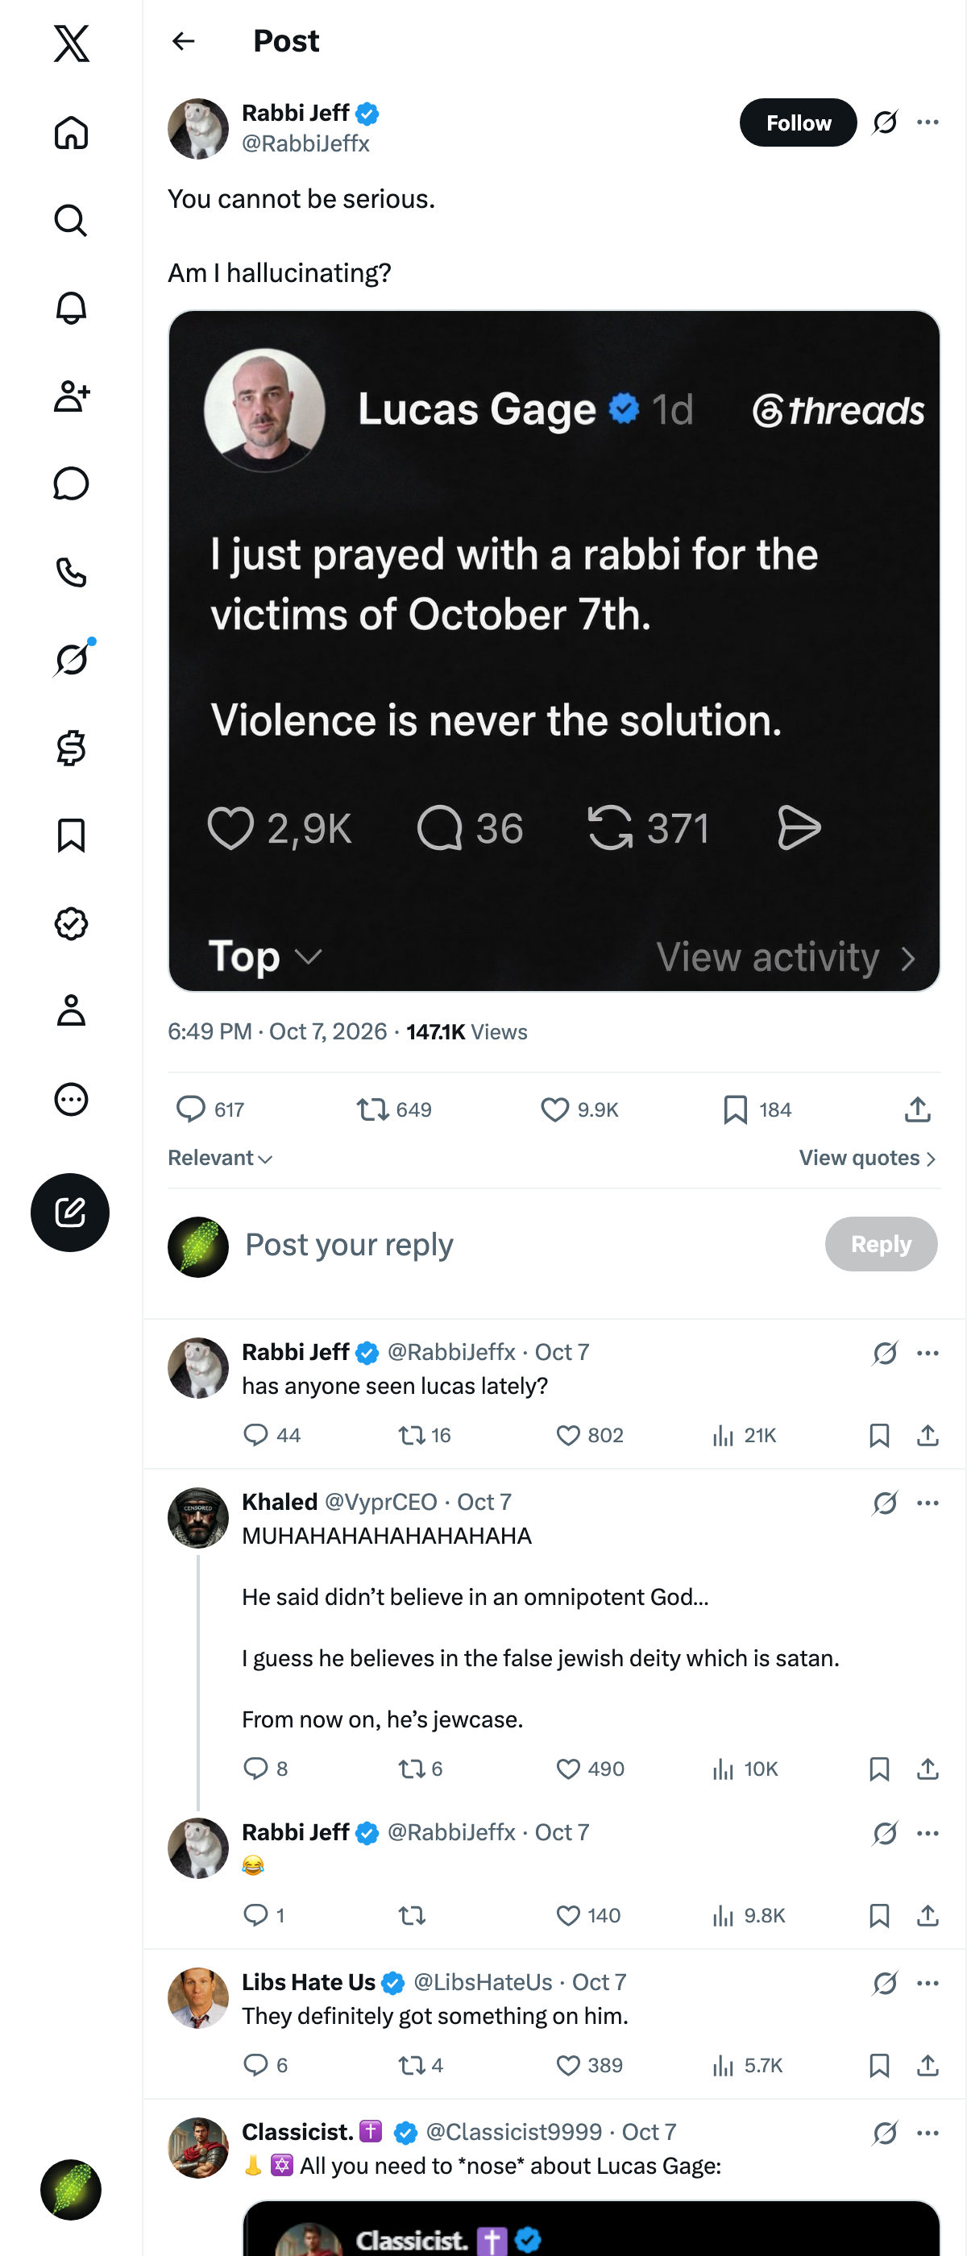Repost the main post with 649 reposts
The height and width of the screenshot is (2256, 967).
[x=394, y=1109]
